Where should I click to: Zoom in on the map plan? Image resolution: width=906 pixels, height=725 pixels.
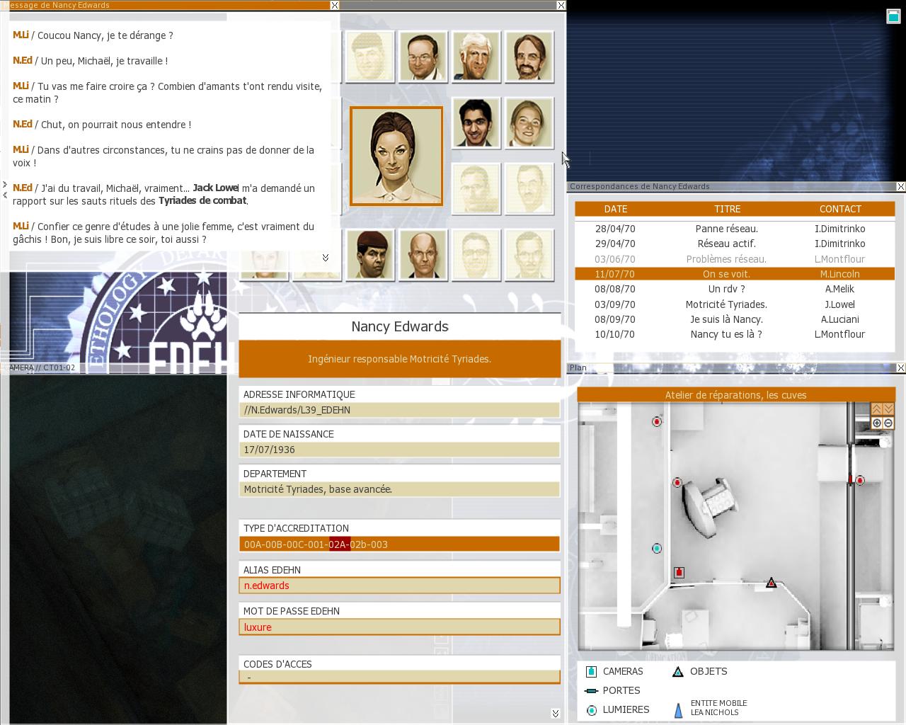pyautogui.click(x=877, y=423)
